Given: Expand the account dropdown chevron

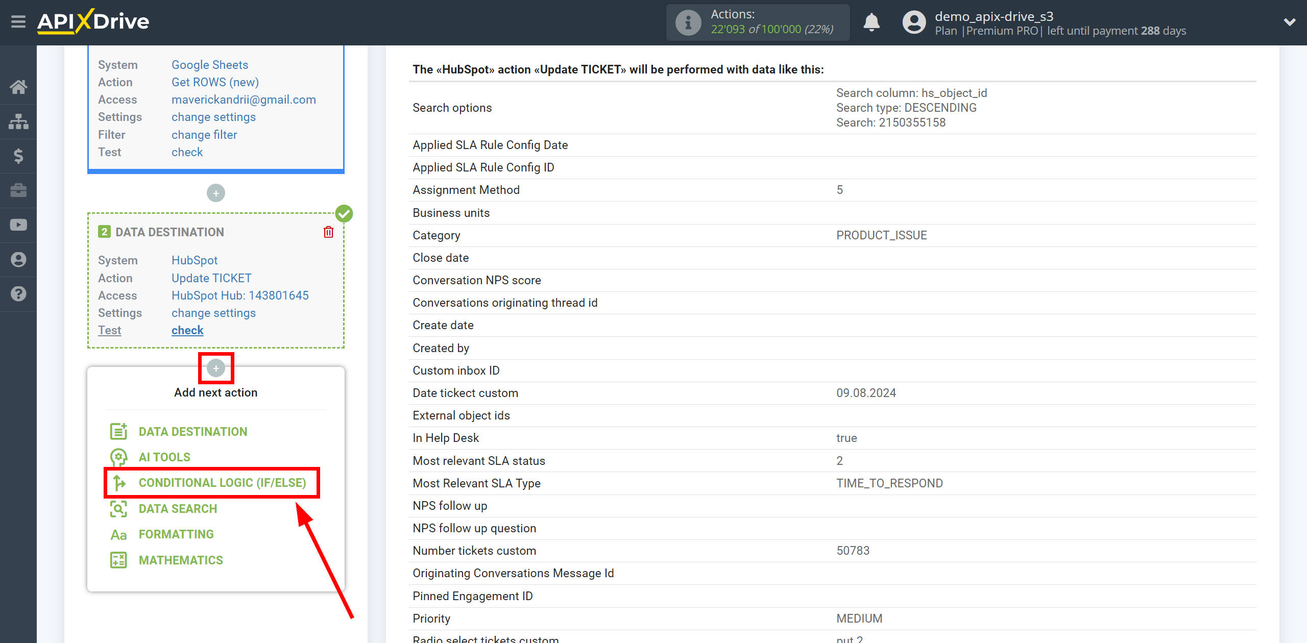Looking at the screenshot, I should click(x=1290, y=22).
